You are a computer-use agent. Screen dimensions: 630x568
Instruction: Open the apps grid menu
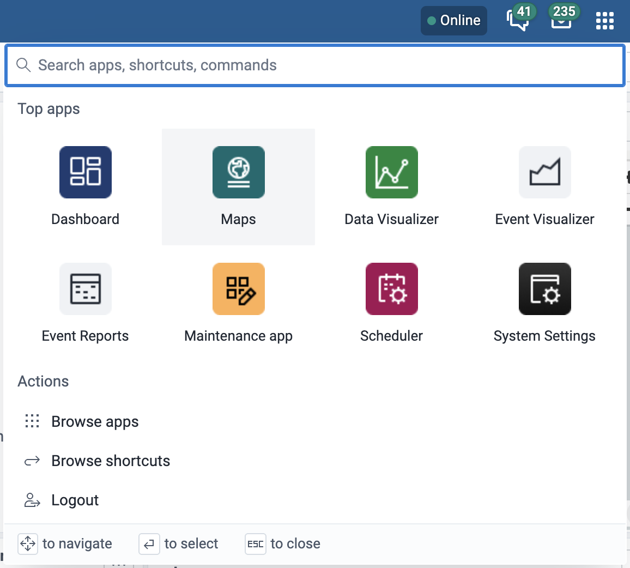(604, 20)
